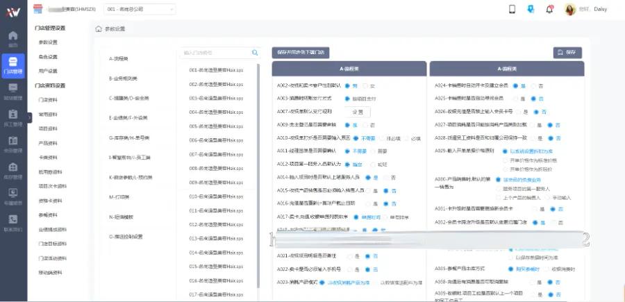Click the red store icon in header
This screenshot has width=625, height=302.
pos(37,9)
